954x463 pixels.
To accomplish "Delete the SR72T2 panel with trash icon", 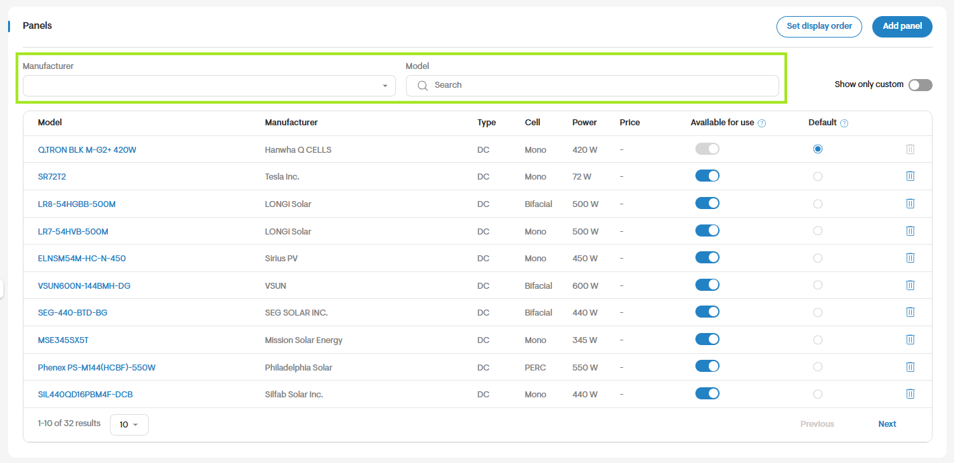I will [910, 176].
